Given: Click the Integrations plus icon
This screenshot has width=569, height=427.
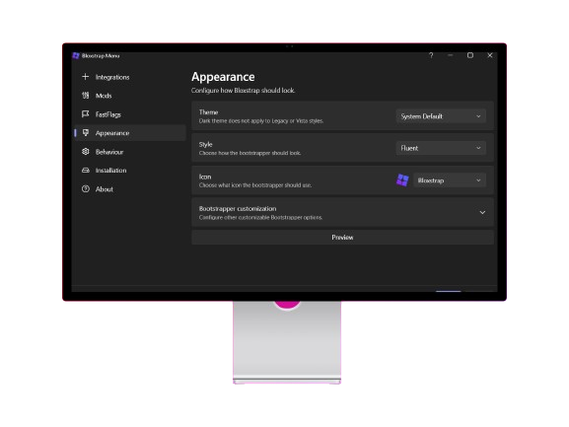Looking at the screenshot, I should (x=85, y=77).
